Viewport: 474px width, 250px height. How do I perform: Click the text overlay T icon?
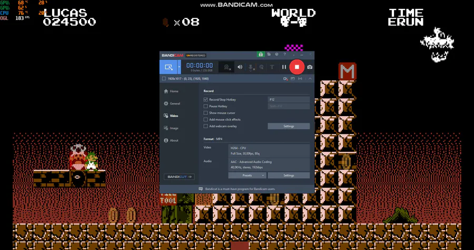tap(272, 67)
